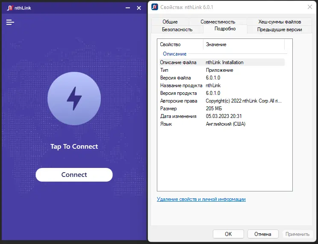
Task: Switch to the Общие tab
Action: pyautogui.click(x=170, y=22)
